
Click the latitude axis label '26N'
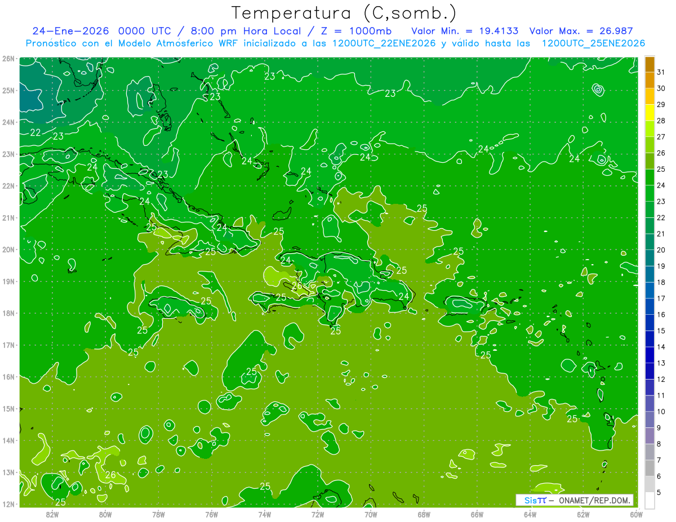click(8, 59)
